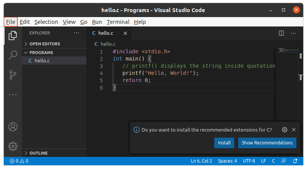Open the Explorer view in activity bar

coord(13,35)
